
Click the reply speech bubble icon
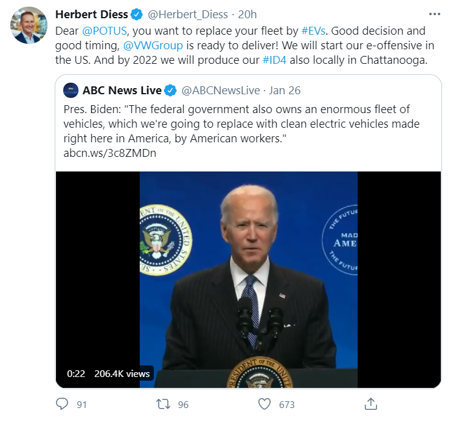pyautogui.click(x=62, y=404)
